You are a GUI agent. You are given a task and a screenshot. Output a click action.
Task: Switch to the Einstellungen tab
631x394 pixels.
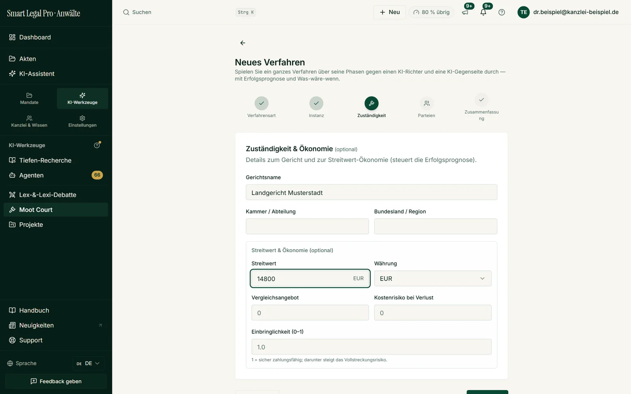pos(82,121)
